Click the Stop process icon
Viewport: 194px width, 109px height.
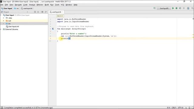click(x=184, y=8)
